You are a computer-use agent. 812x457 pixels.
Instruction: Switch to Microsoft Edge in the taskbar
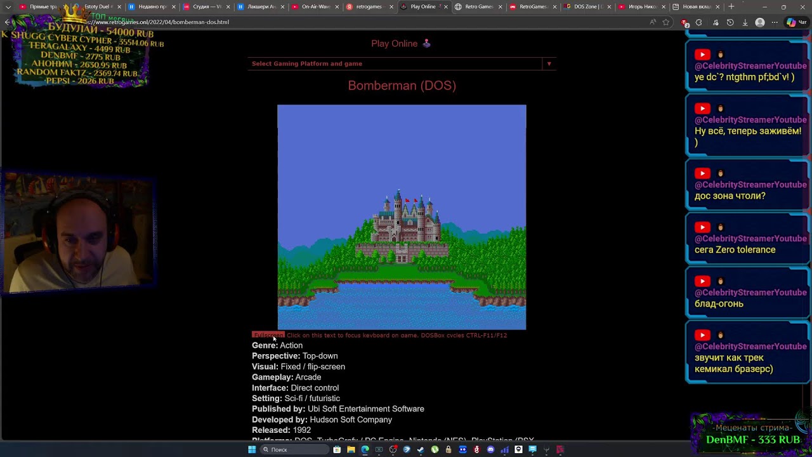[x=365, y=449]
